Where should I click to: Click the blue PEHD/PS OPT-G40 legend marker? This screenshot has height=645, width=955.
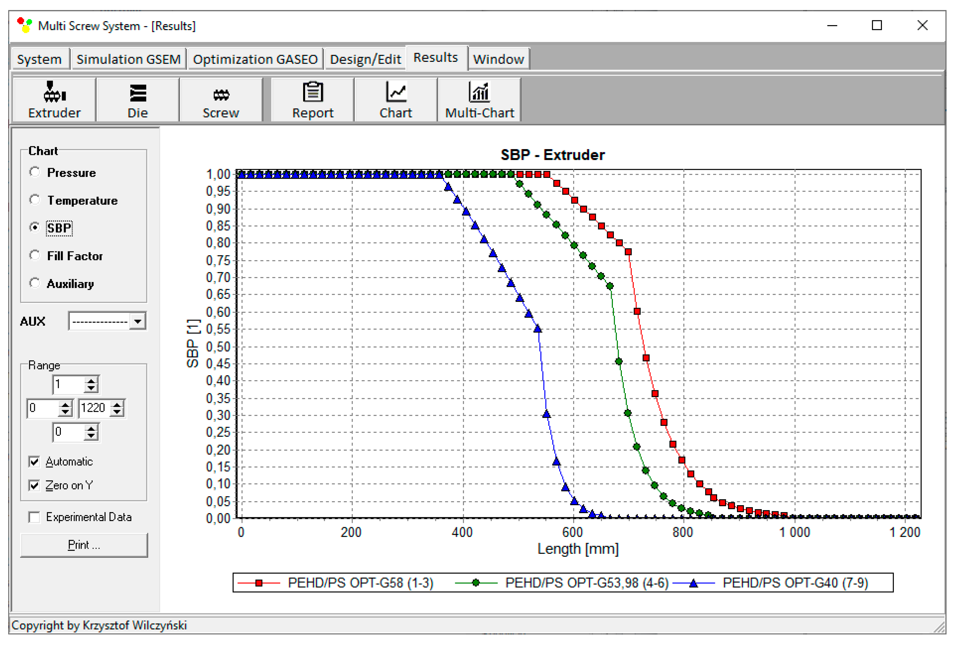(x=694, y=583)
